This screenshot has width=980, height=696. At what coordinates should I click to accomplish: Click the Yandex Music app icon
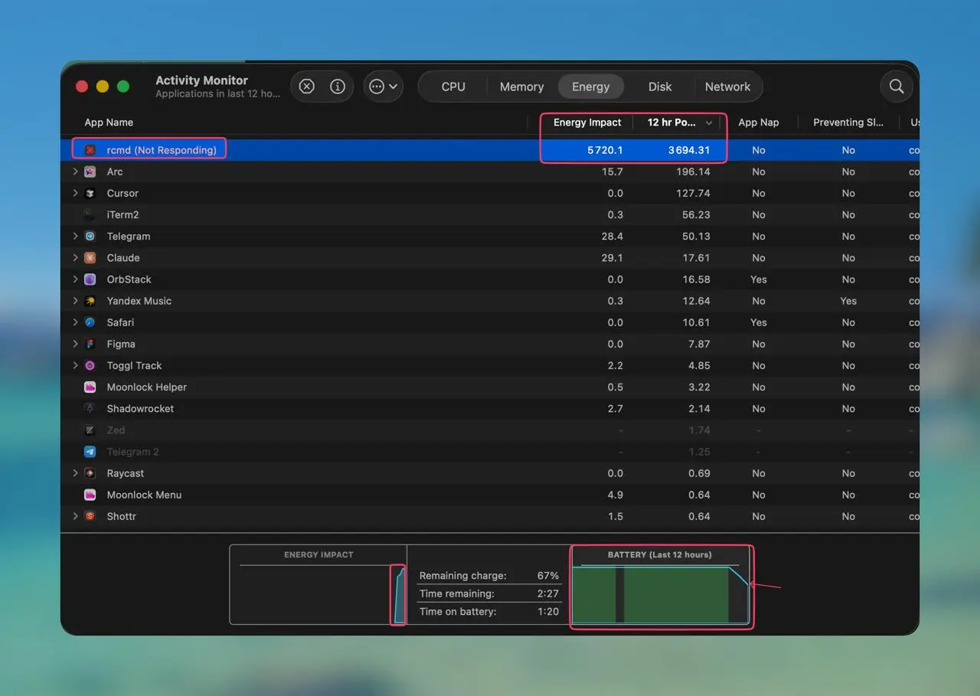(x=90, y=300)
